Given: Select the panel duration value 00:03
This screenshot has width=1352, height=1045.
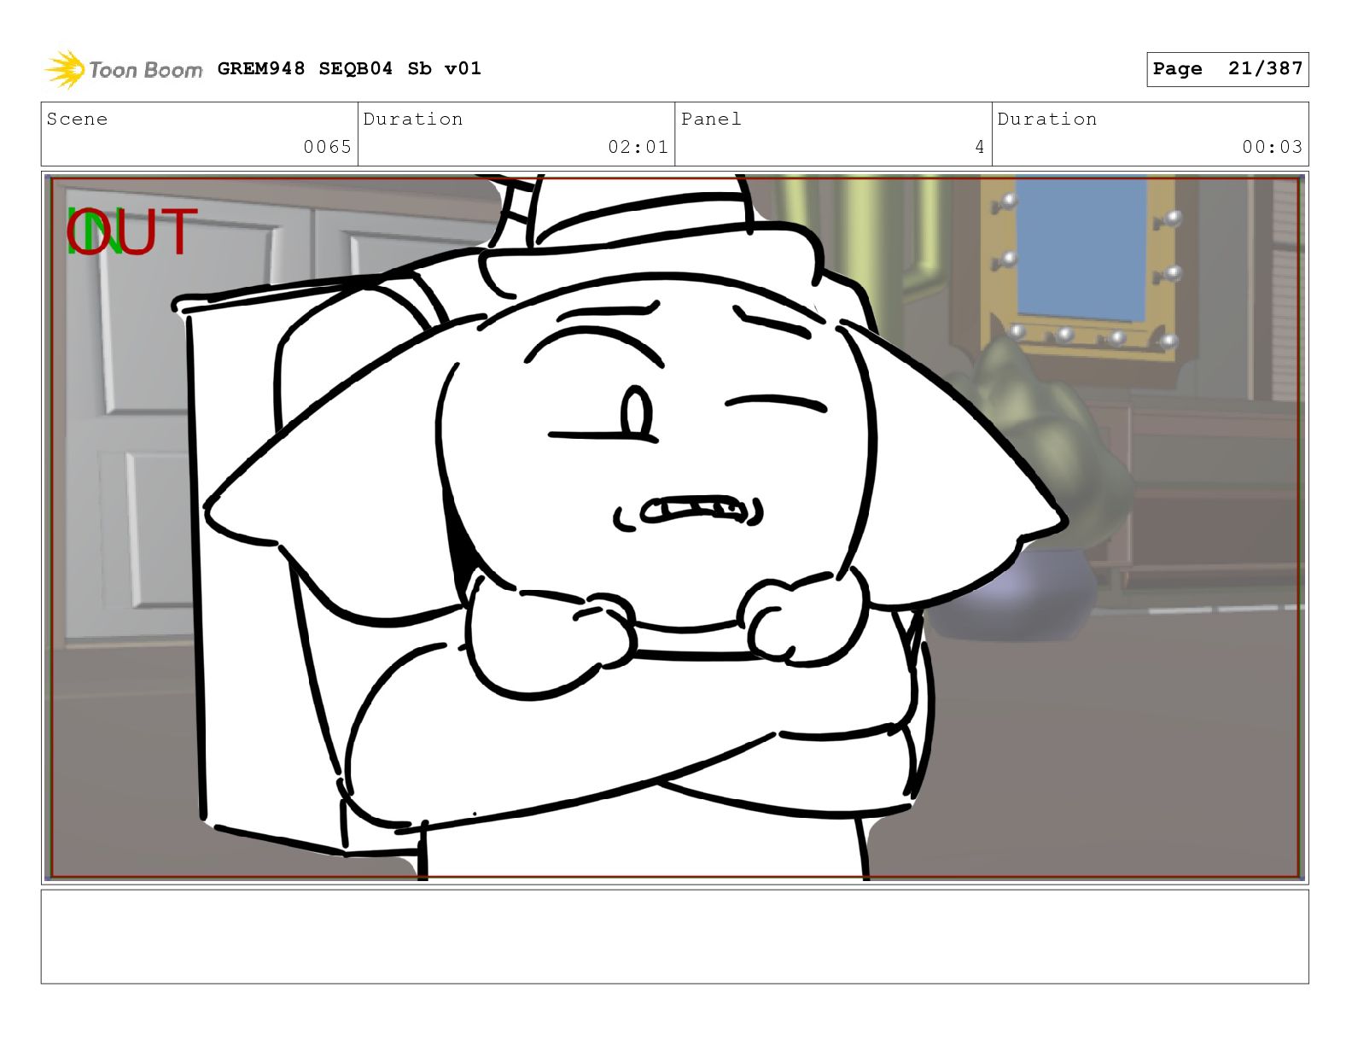Looking at the screenshot, I should tap(1272, 147).
